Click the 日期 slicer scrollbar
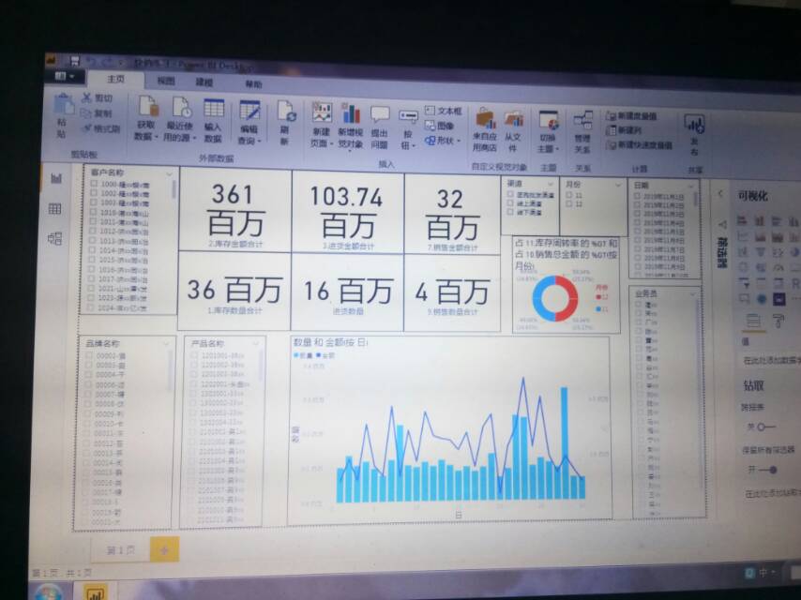Image resolution: width=801 pixels, height=600 pixels. point(696,199)
